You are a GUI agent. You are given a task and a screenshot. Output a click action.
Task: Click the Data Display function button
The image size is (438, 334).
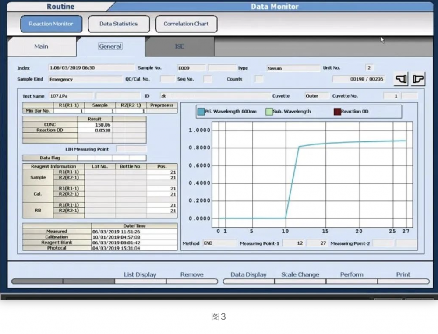(x=248, y=277)
